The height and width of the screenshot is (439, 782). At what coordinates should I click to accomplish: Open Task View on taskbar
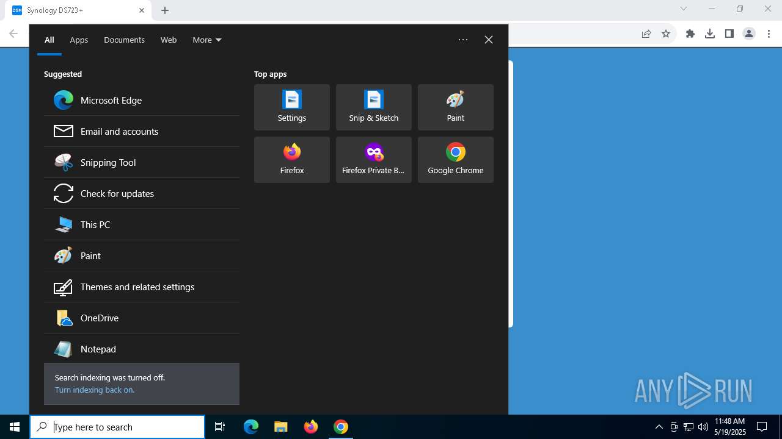tap(220, 427)
